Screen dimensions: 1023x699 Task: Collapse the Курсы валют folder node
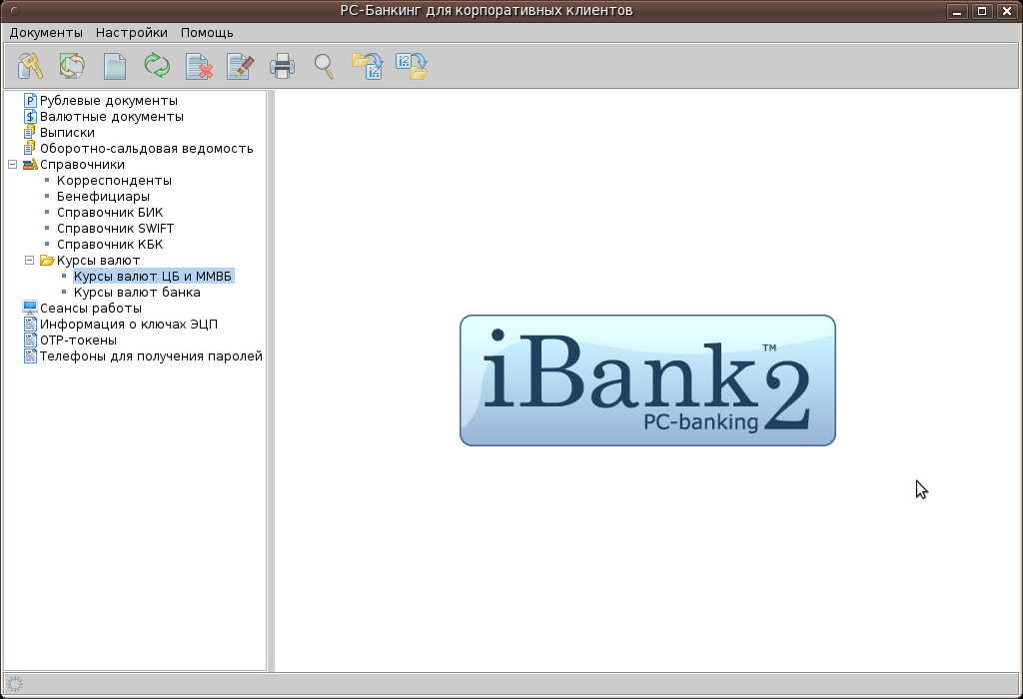30,261
